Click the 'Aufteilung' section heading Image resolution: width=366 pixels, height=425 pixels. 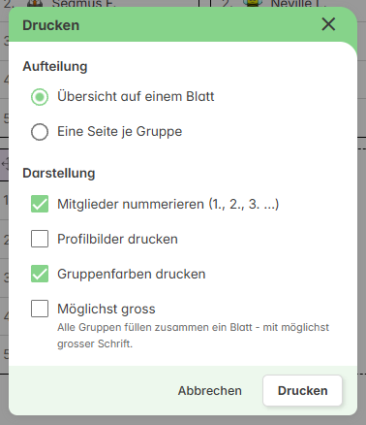[55, 67]
